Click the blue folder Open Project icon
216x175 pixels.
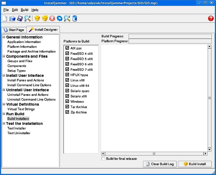tap(12, 18)
